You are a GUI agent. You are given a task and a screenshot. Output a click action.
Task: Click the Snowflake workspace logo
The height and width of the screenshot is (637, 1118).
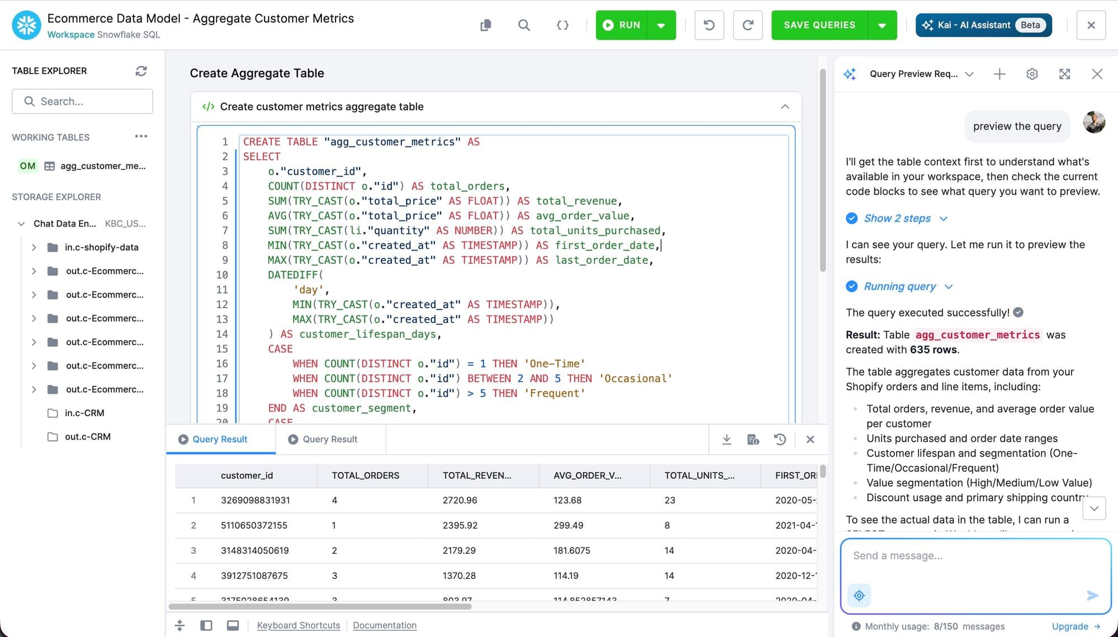tap(26, 25)
